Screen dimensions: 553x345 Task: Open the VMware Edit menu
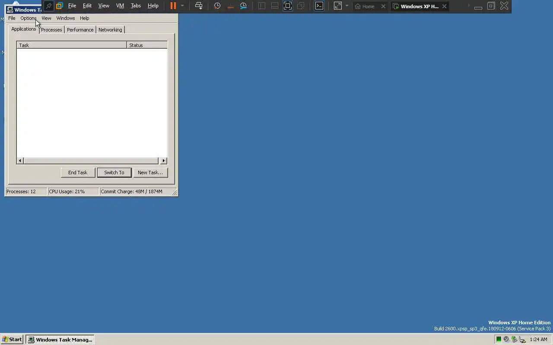click(x=87, y=6)
